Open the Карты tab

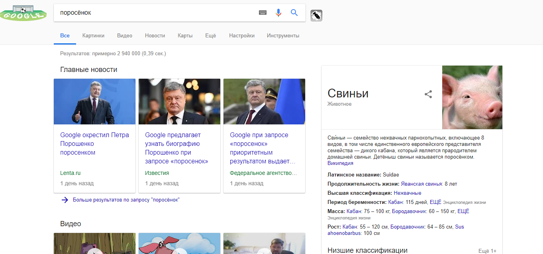pyautogui.click(x=185, y=36)
